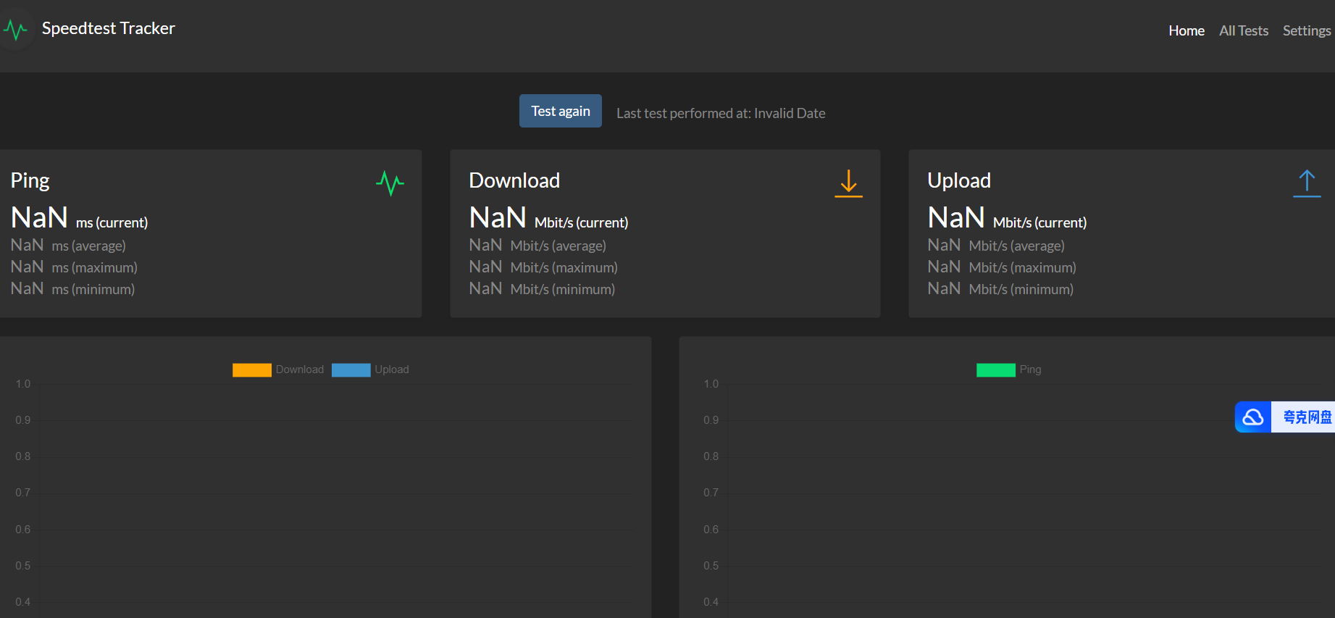
Task: Open the All Tests page
Action: coord(1243,30)
